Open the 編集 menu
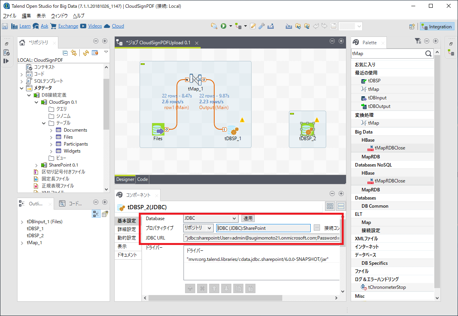The image size is (458, 316). point(26,16)
